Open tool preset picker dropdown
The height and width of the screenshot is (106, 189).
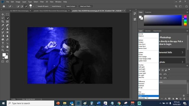click(x=12, y=6)
